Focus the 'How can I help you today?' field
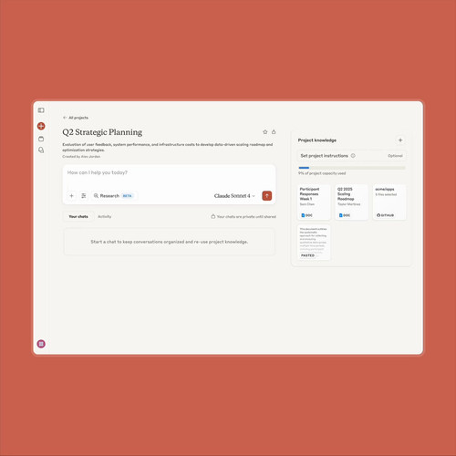 click(x=169, y=172)
